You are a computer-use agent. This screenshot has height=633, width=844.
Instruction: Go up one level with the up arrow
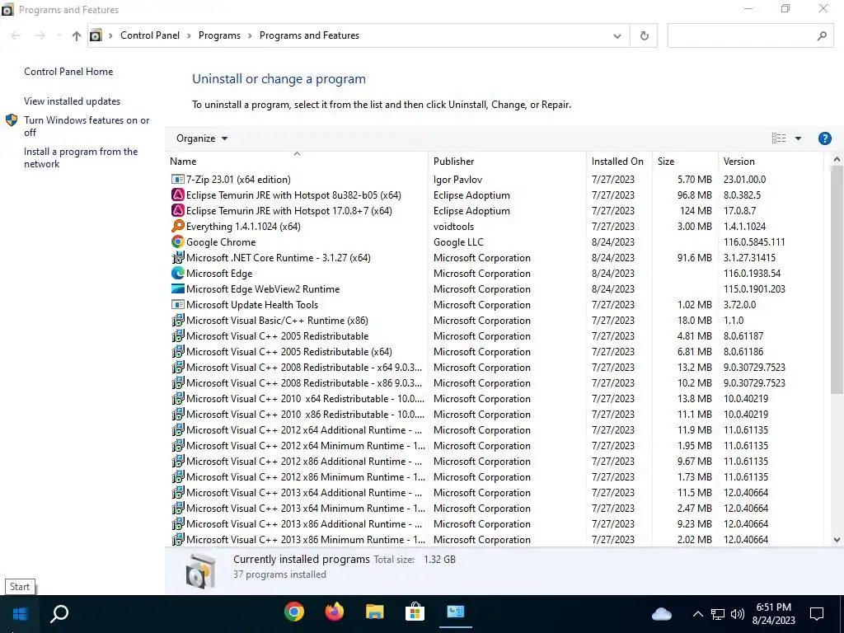pyautogui.click(x=77, y=36)
